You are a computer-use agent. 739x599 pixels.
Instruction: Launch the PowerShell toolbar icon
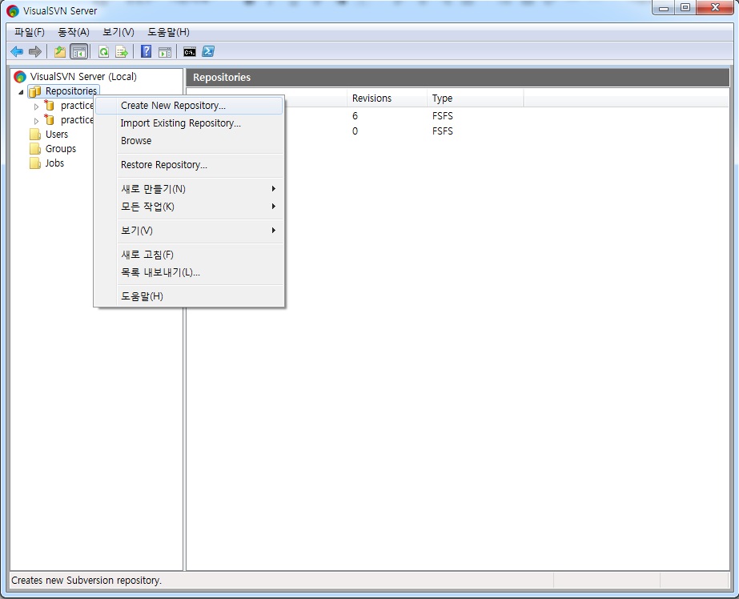[x=208, y=51]
